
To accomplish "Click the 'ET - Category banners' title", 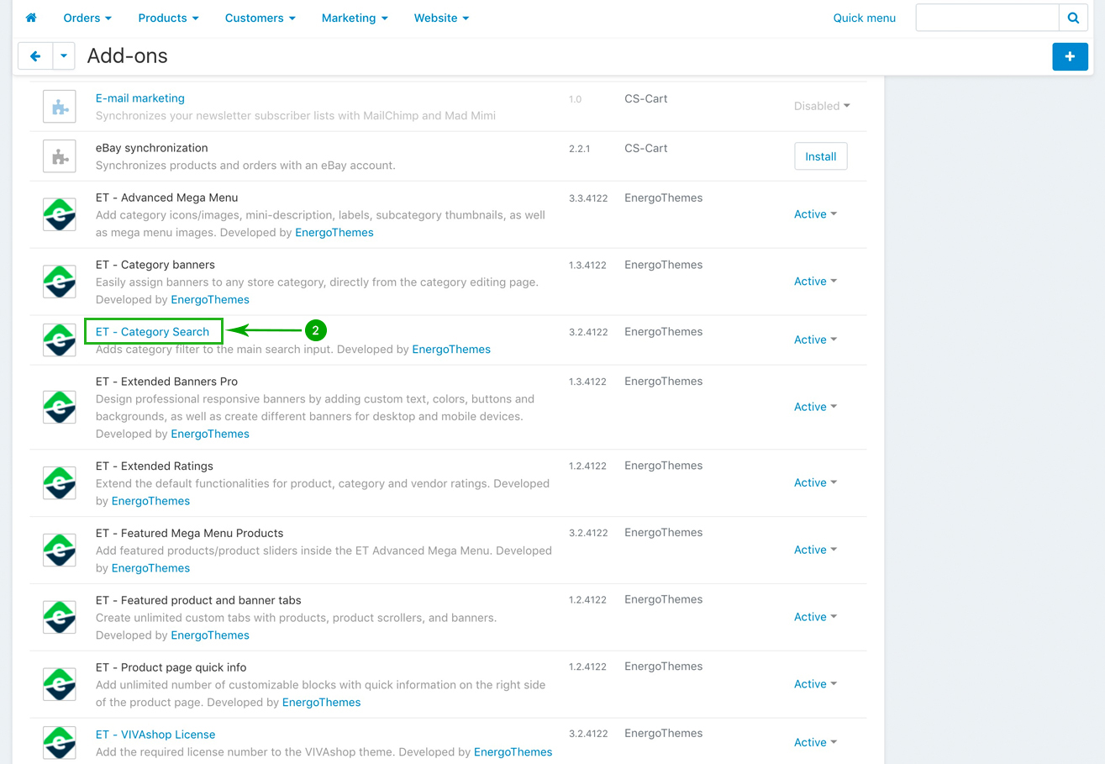I will [x=155, y=266].
